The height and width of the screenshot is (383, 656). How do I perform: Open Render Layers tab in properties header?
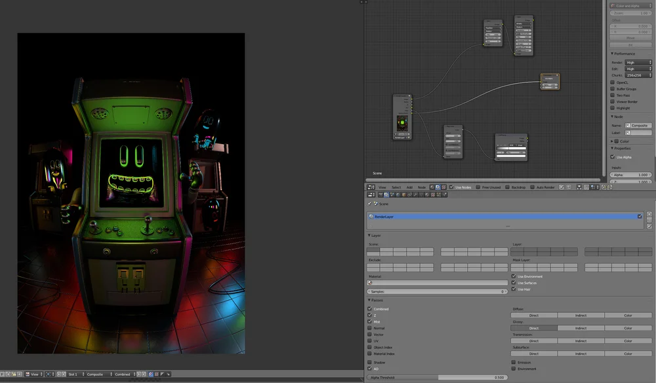point(386,194)
